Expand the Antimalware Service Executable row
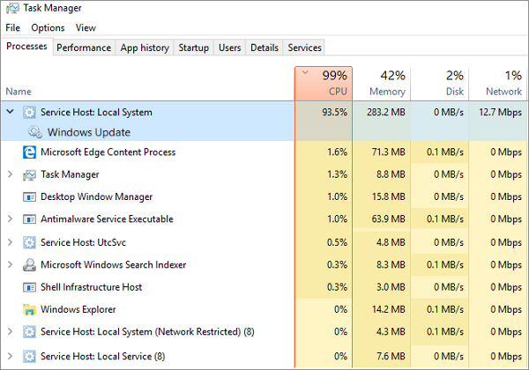Viewport: 529px width, 370px height. click(10, 218)
